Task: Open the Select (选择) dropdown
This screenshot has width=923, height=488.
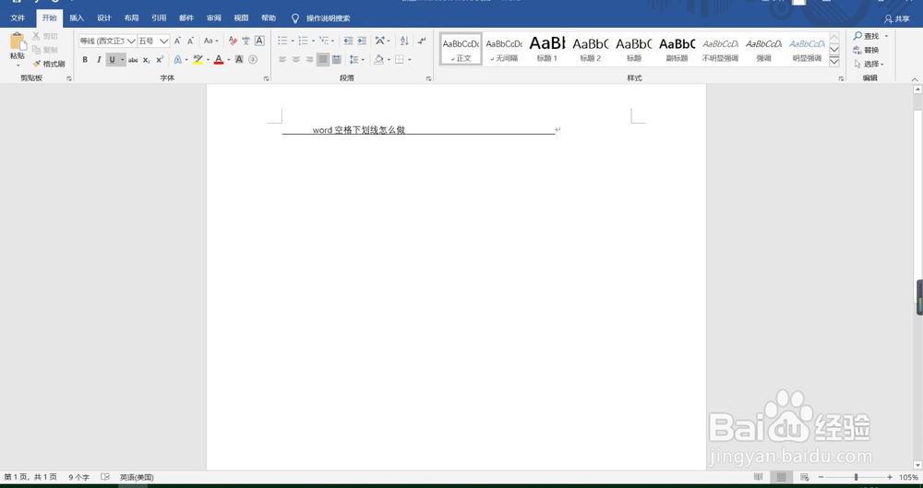Action: pyautogui.click(x=869, y=64)
